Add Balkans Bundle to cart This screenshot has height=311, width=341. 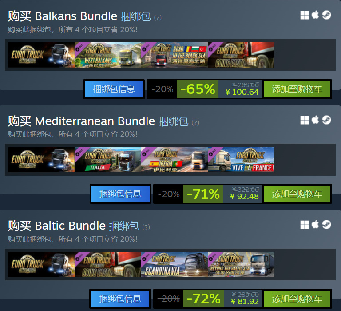[x=297, y=89]
